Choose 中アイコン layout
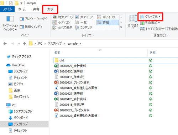The width and height of the screenshot is (178, 135). coord(106,17)
